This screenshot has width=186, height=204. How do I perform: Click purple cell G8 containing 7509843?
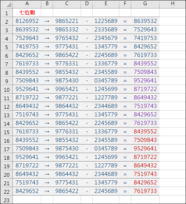[145, 72]
